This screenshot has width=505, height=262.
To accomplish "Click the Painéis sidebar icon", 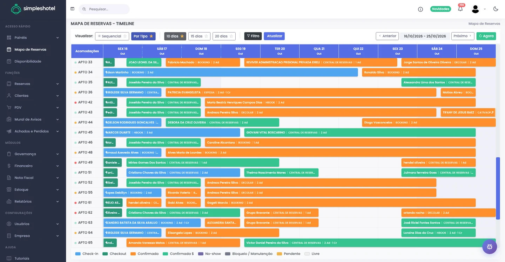I will (x=9, y=37).
